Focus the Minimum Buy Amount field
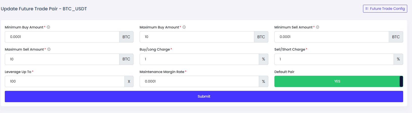The width and height of the screenshot is (412, 113). click(x=62, y=37)
